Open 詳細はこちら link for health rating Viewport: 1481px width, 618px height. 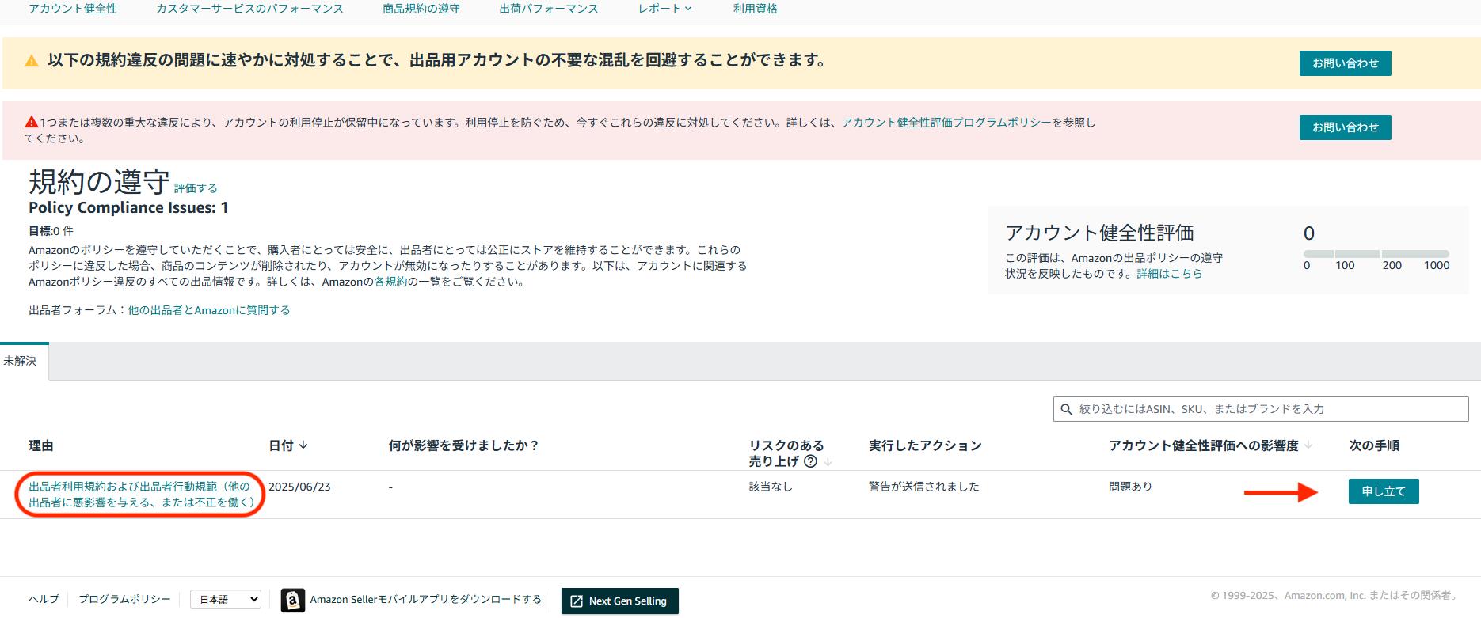coord(1170,274)
